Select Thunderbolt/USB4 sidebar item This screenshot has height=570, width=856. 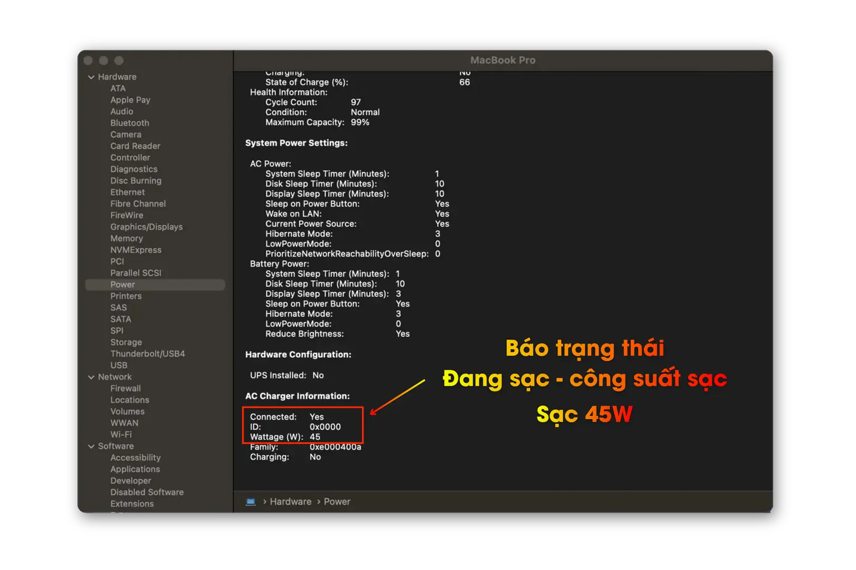tap(147, 354)
